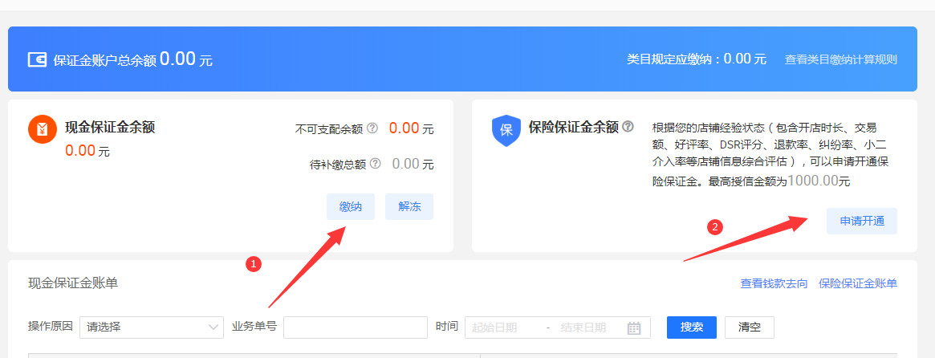Click the 申请开通 button
This screenshot has width=935, height=358.
(862, 221)
